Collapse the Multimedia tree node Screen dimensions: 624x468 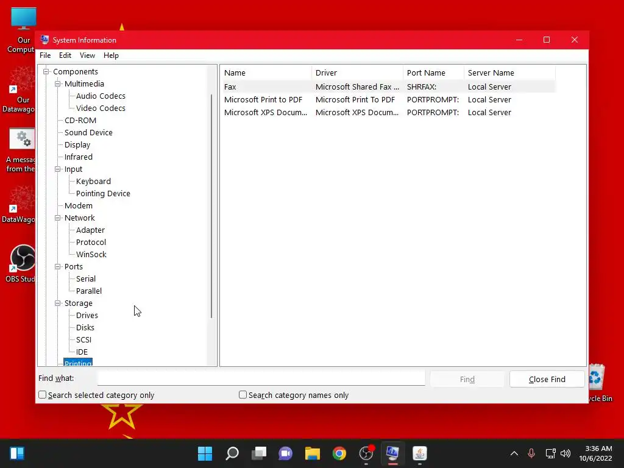(x=58, y=84)
